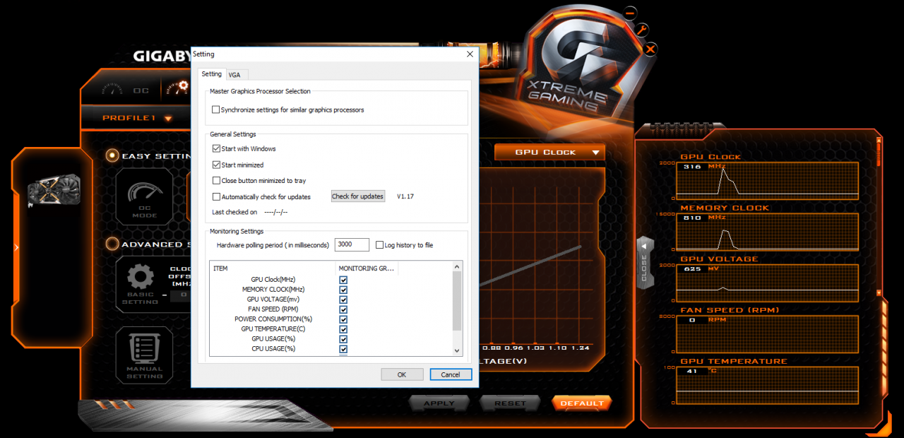Click the GPU Temperature 41 value readout
The width and height of the screenshot is (904, 438).
tap(693, 371)
